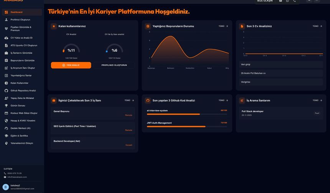Click the batubey2 profile avatar
The image size is (330, 193).
click(6, 187)
